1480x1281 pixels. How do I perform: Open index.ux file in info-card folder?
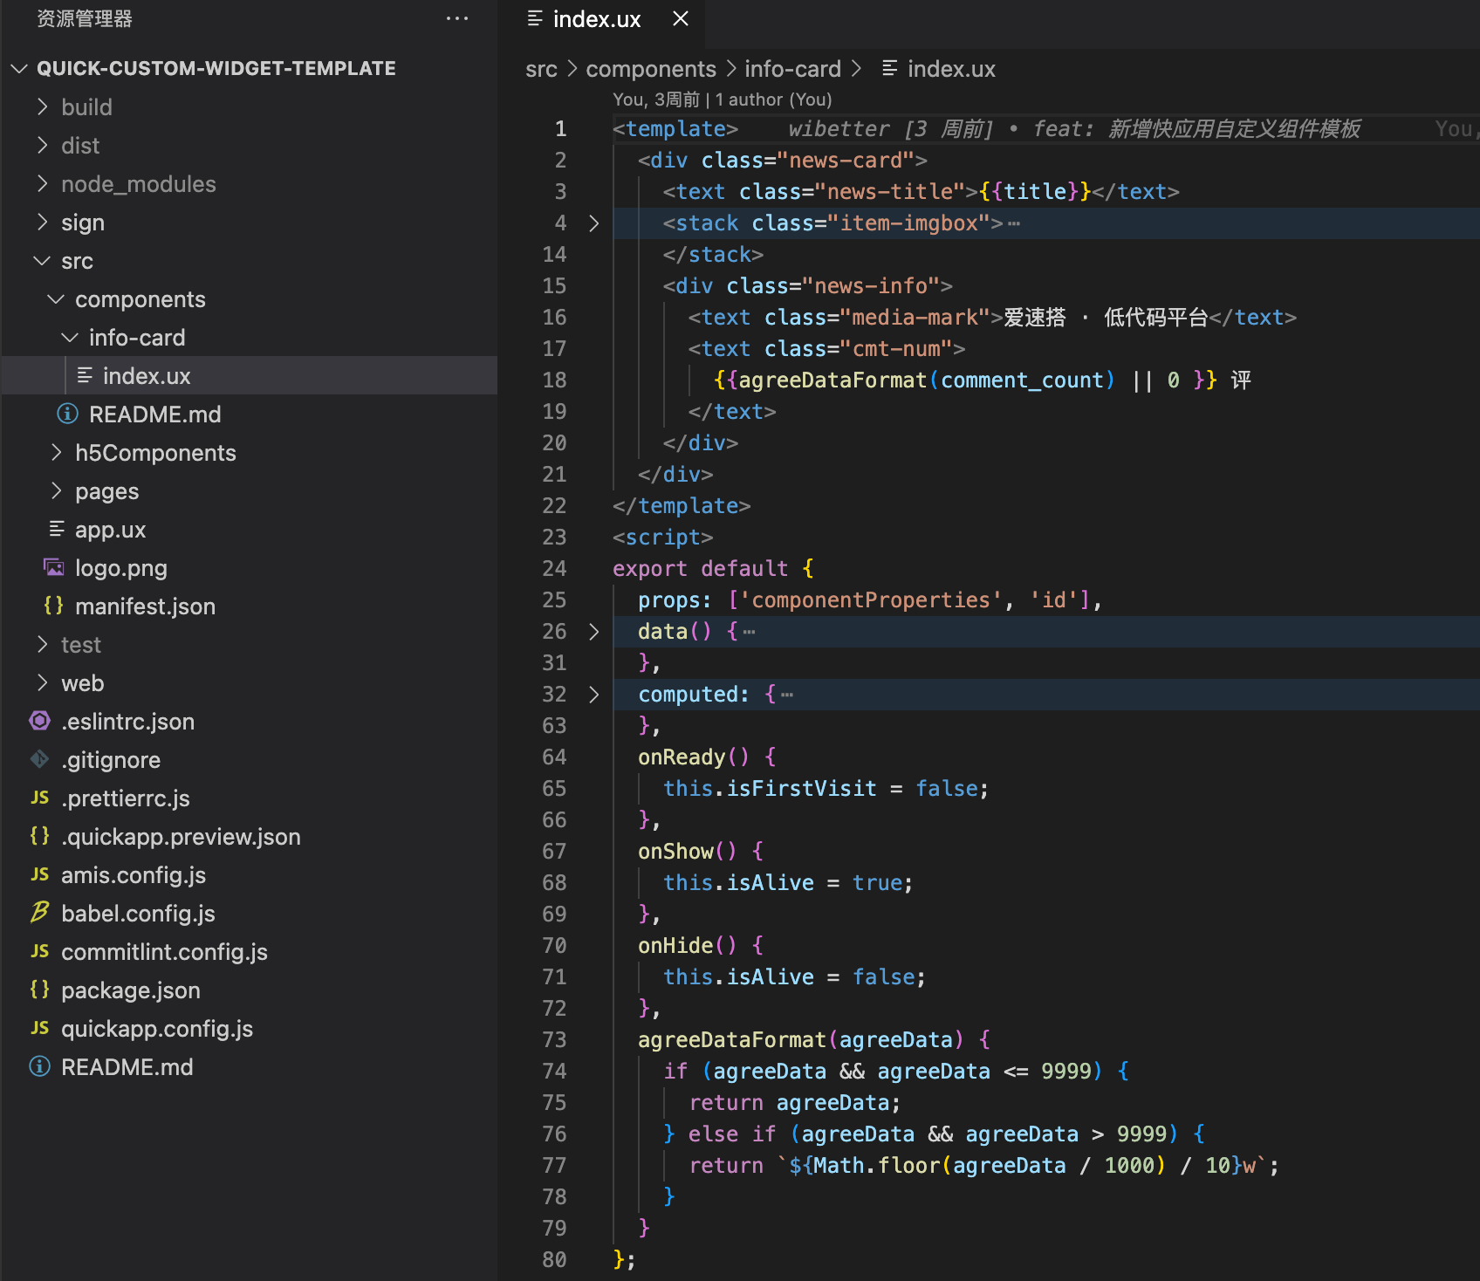point(250,375)
